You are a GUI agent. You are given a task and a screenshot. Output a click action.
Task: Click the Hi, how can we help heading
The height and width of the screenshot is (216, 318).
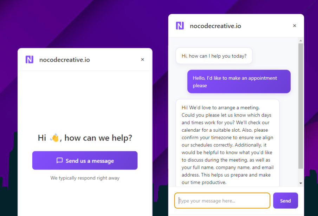(85, 137)
